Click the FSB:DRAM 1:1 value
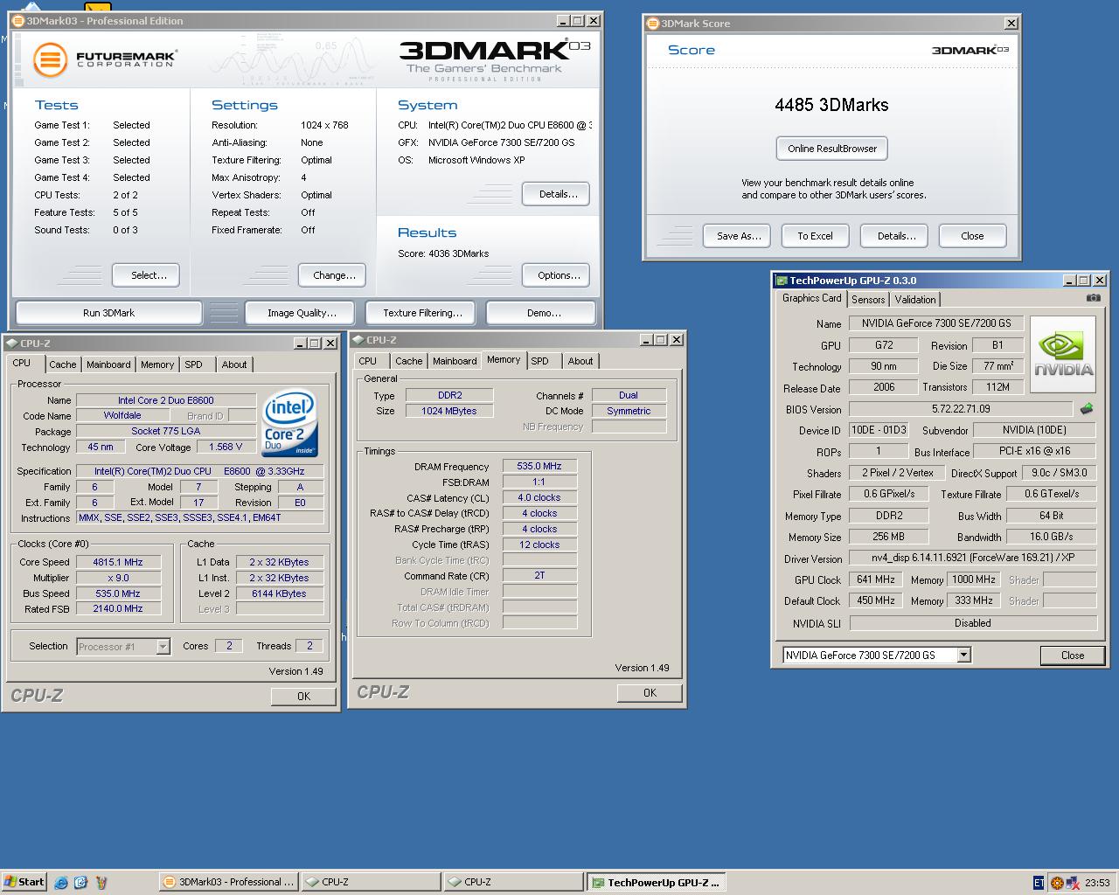Screen dimensions: 1119x895 click(539, 482)
